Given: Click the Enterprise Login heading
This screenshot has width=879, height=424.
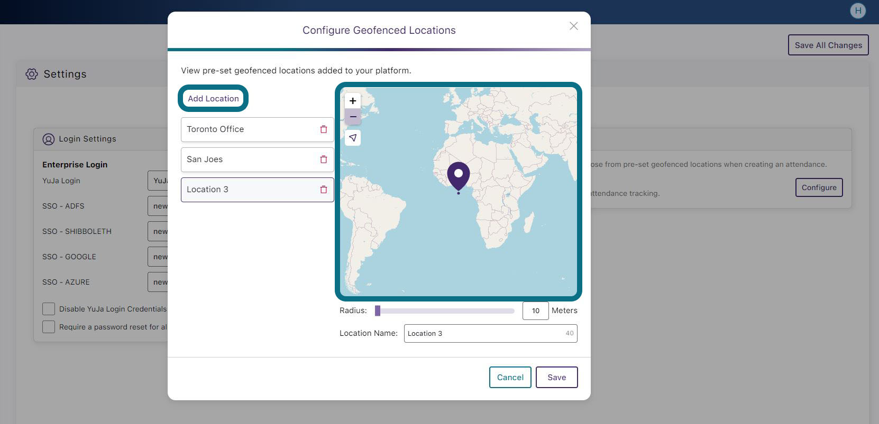Looking at the screenshot, I should click(75, 165).
